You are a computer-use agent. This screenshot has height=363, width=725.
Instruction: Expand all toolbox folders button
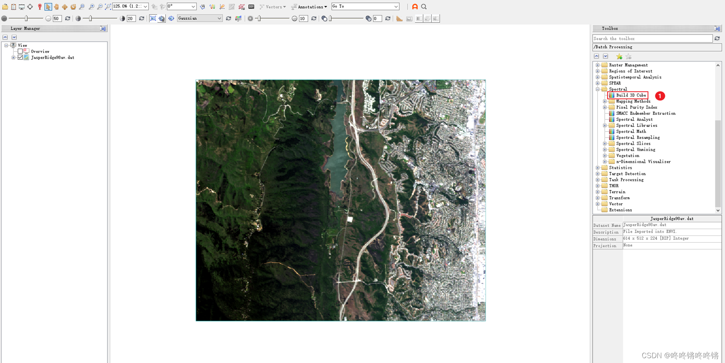click(x=605, y=56)
